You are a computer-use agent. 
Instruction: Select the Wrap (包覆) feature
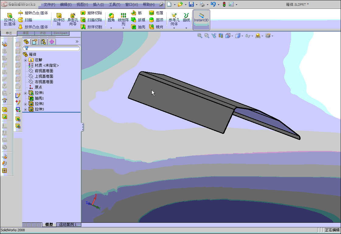pyautogui.click(x=156, y=13)
